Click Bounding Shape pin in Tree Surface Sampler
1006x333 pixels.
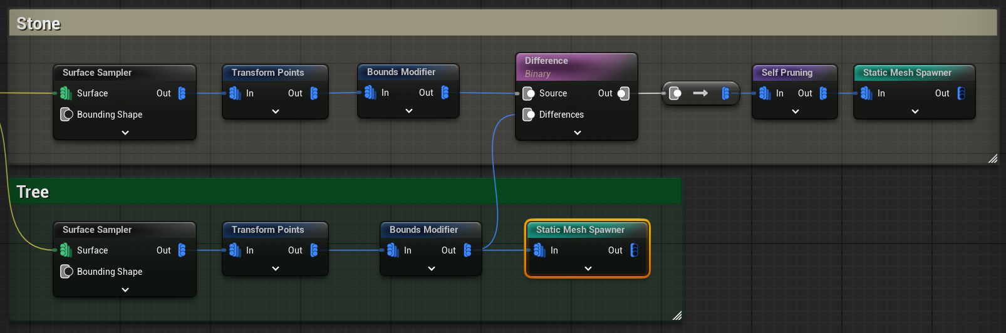(66, 272)
